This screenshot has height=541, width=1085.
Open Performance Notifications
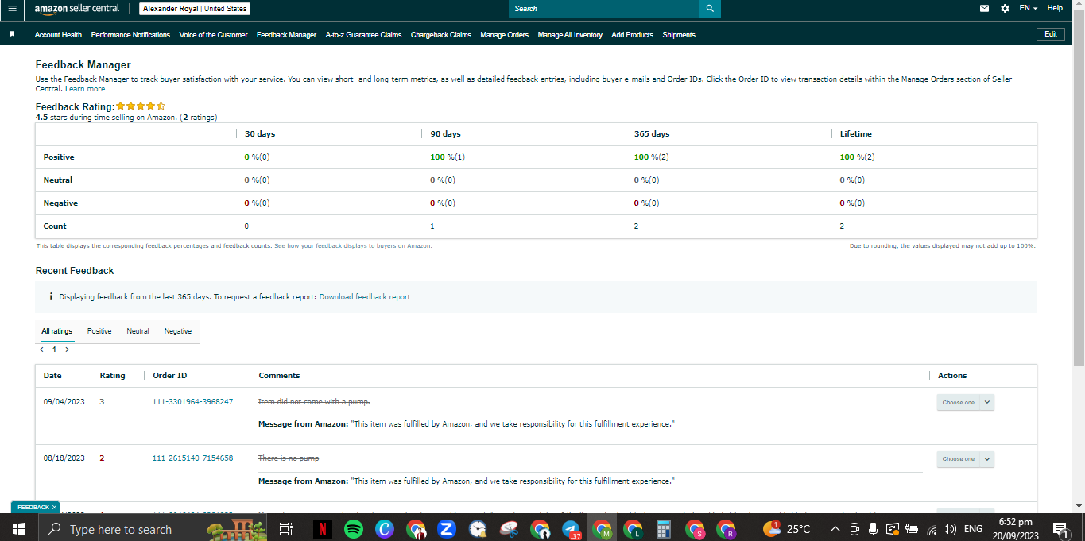pyautogui.click(x=130, y=35)
